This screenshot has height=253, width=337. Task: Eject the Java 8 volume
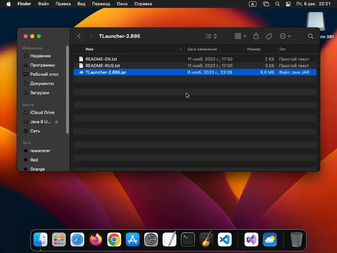point(56,122)
